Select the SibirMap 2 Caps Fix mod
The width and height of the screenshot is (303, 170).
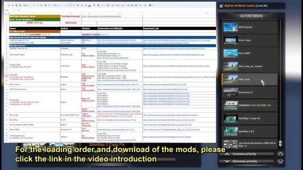tap(250, 119)
